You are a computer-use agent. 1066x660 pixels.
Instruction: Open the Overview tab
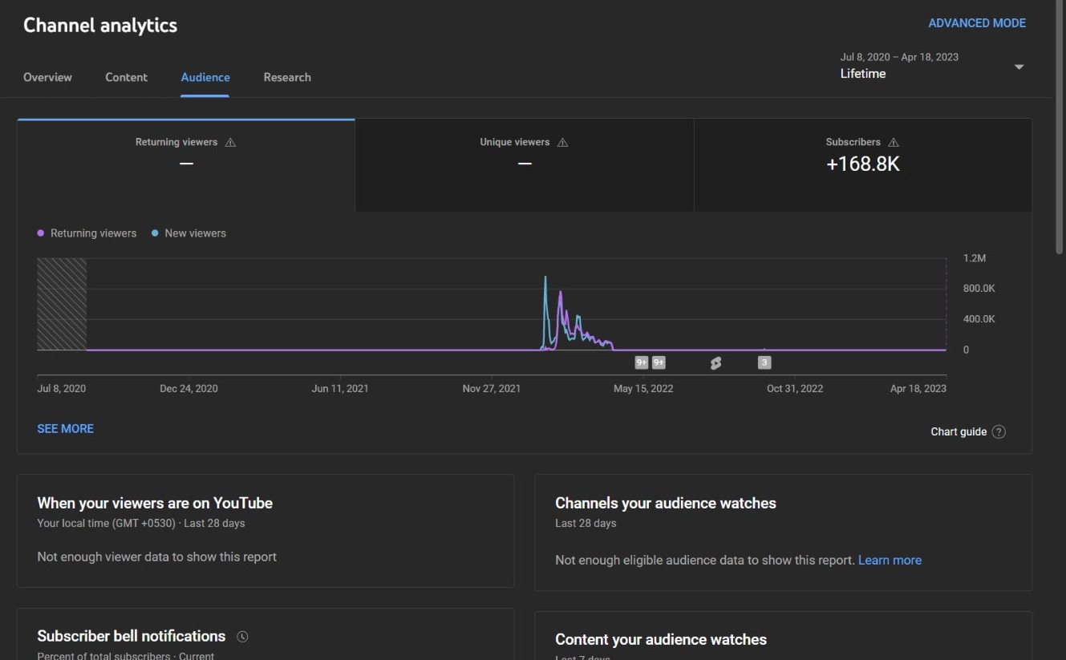pos(47,77)
